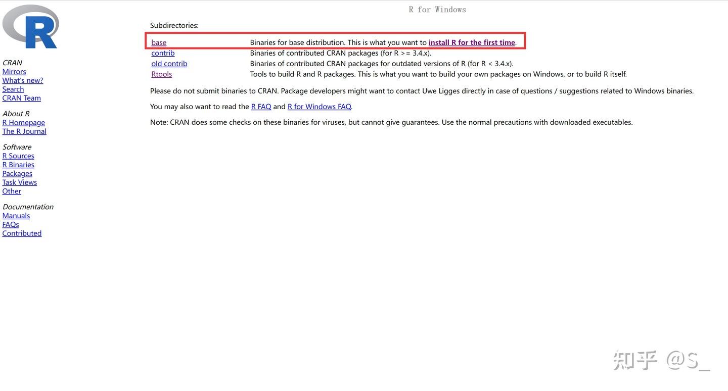Screen dimensions: 728x391
Task: Visit the R Homepage link
Action: (24, 123)
